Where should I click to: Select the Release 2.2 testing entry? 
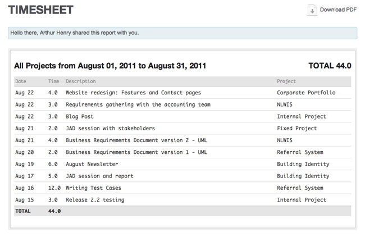(95, 200)
